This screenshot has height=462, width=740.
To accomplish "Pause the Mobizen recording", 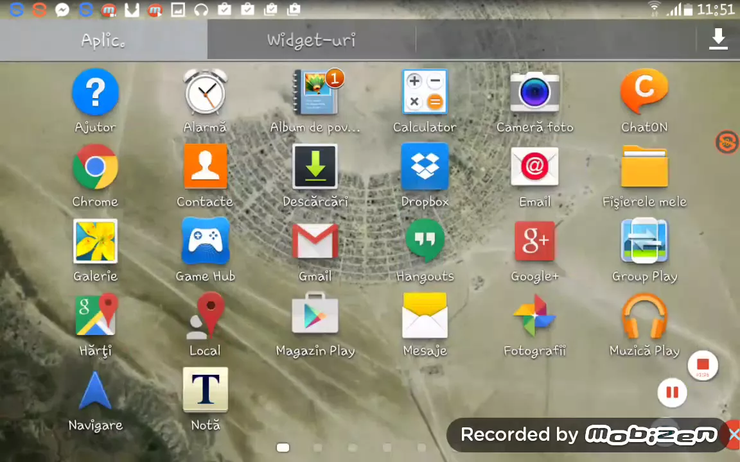I will pos(672,392).
